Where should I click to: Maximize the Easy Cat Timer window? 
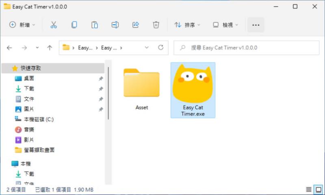point(295,6)
